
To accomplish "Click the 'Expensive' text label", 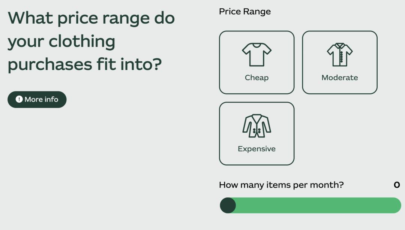I will [256, 149].
